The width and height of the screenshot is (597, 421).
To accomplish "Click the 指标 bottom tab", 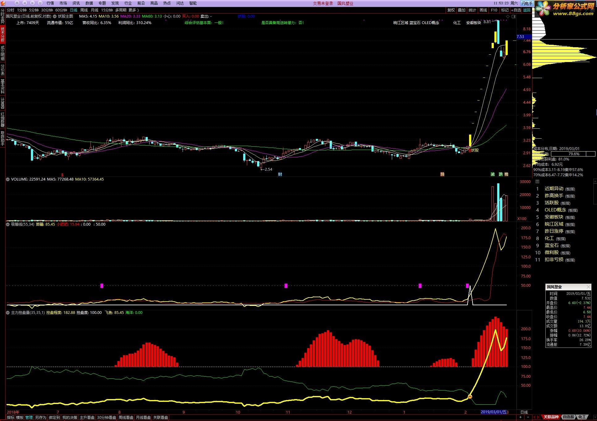I will tap(10, 417).
